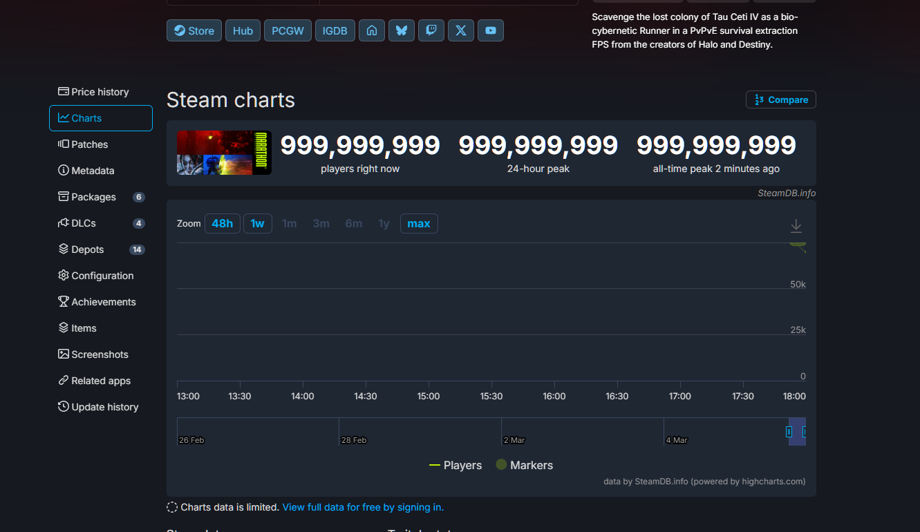Image resolution: width=920 pixels, height=532 pixels.
Task: Set chart zoom to max
Action: (x=419, y=223)
